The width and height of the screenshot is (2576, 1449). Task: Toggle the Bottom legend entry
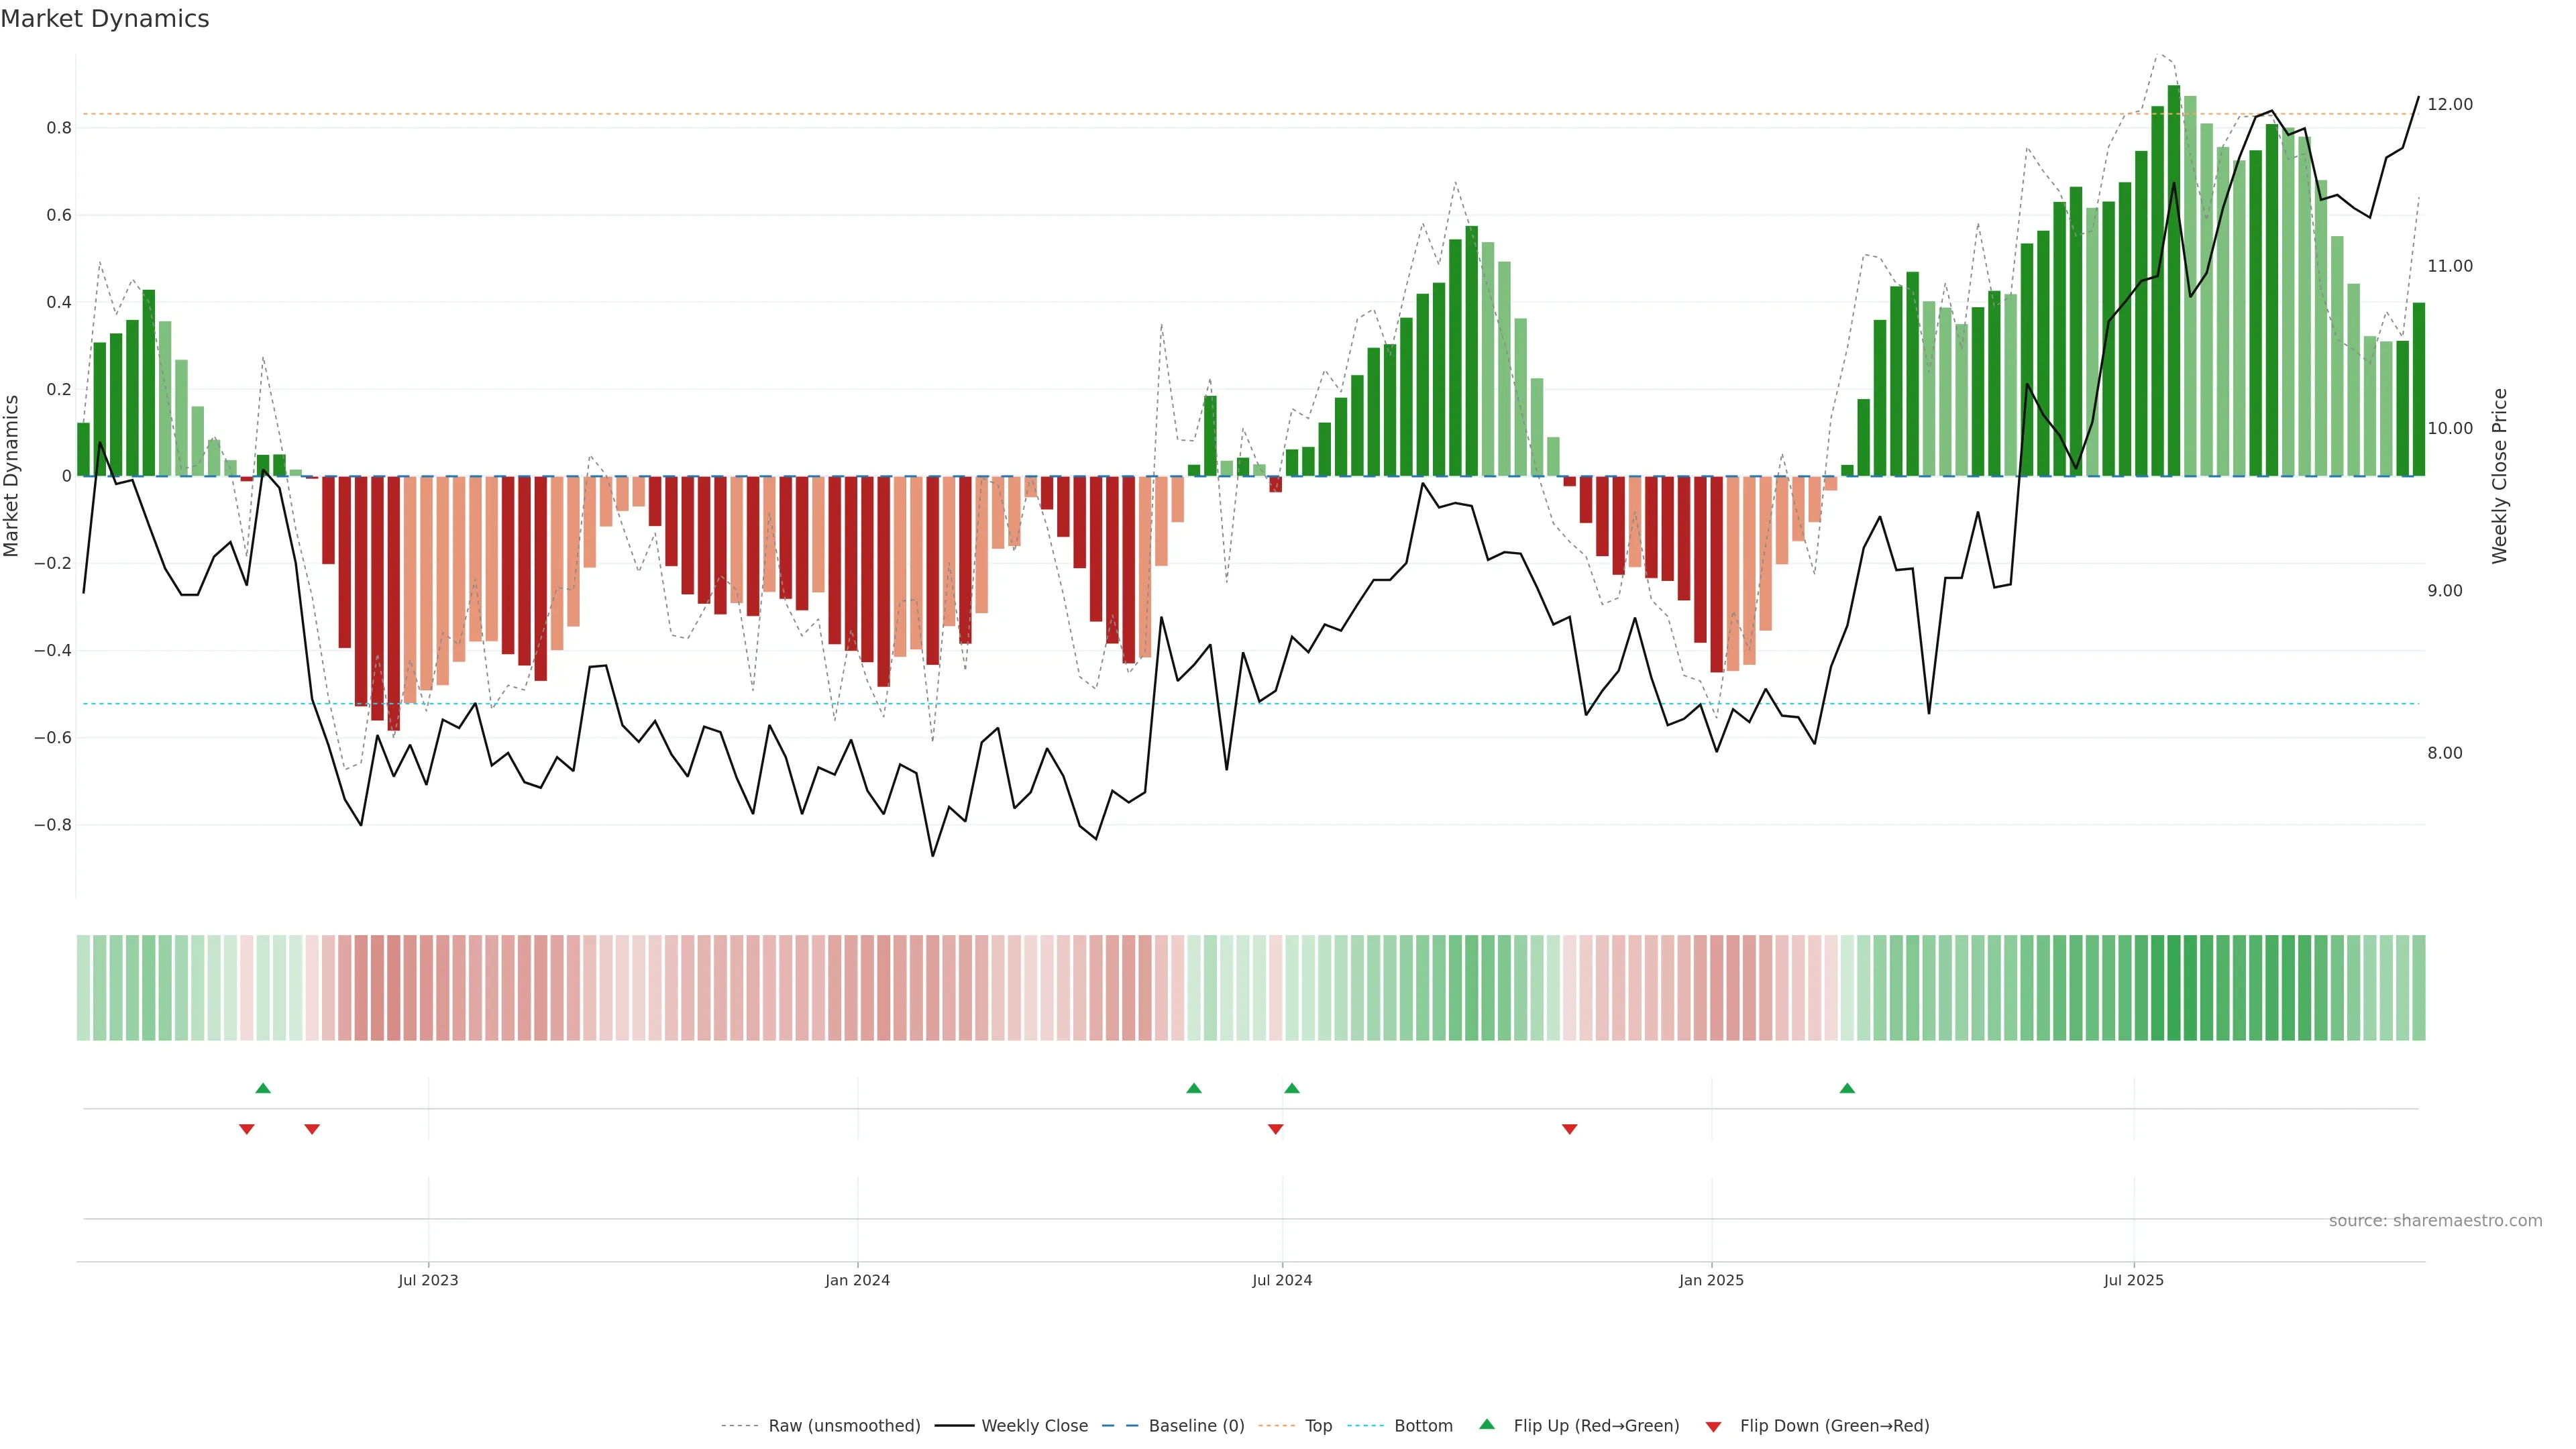pyautogui.click(x=1423, y=1426)
